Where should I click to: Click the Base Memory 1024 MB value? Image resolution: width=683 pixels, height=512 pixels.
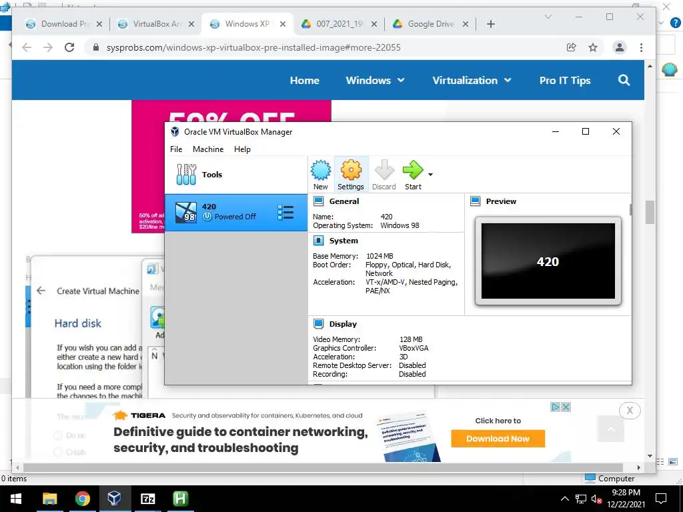click(380, 256)
